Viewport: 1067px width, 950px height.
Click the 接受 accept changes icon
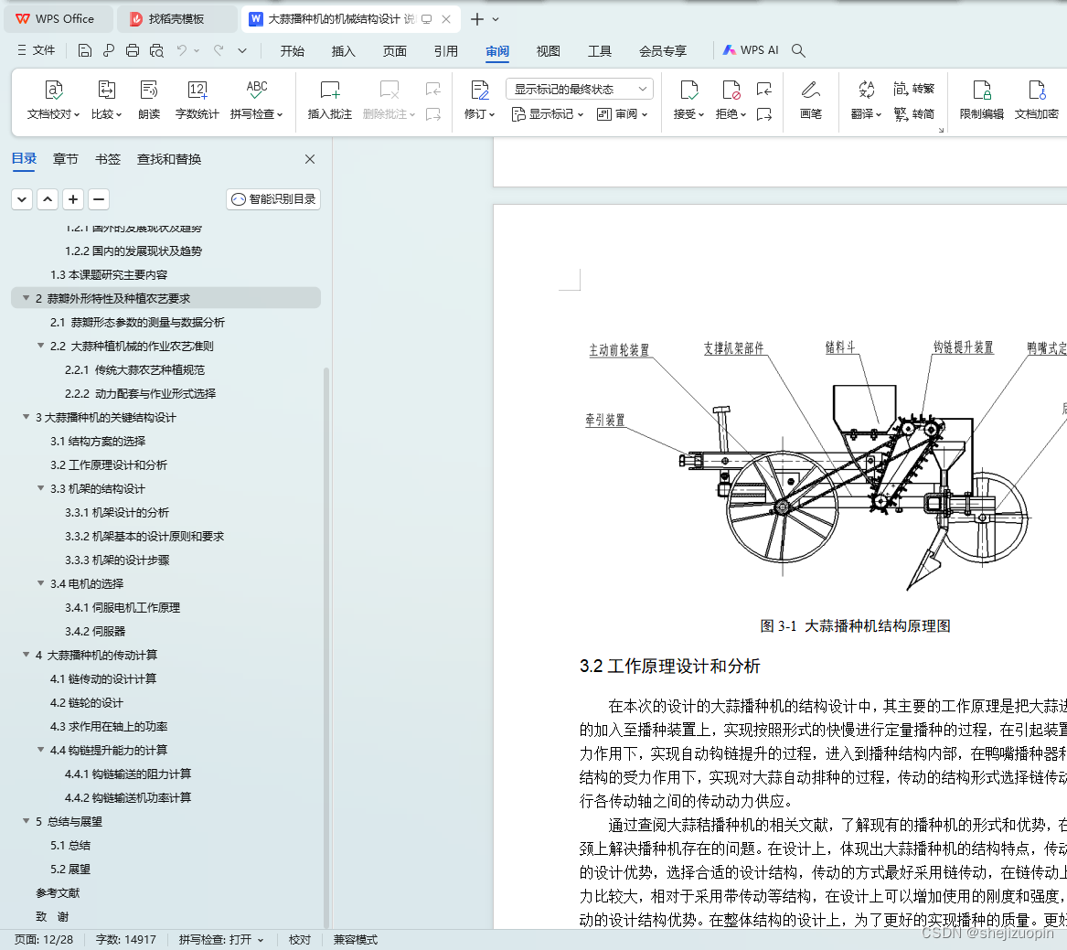[x=688, y=91]
